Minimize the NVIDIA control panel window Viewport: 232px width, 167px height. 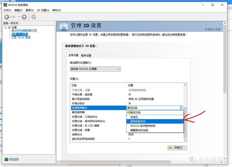[x=203, y=5]
